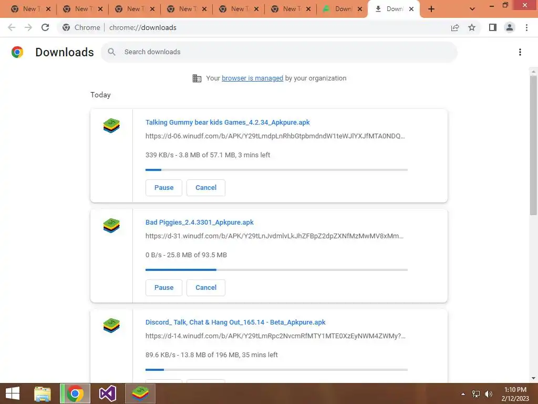Open Bad Piggies_2.4.3301_Apkpure.apk link
The width and height of the screenshot is (538, 404).
199,223
